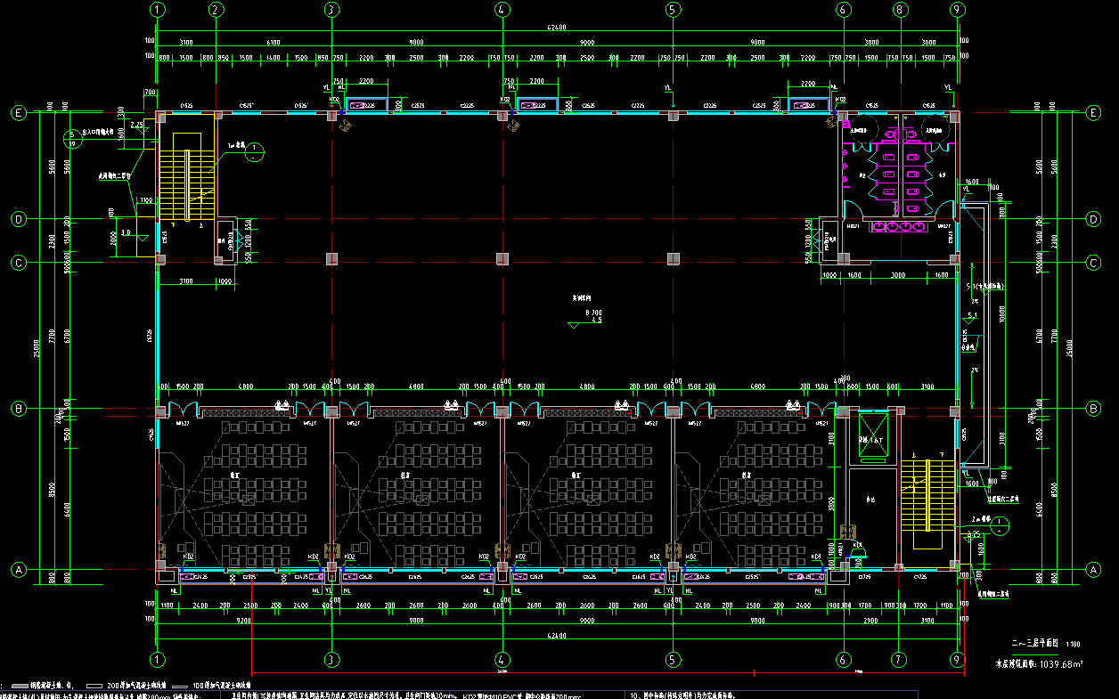Click left-side grid axis bubble B
Viewport: 1119px width, 699px height.
[x=17, y=409]
